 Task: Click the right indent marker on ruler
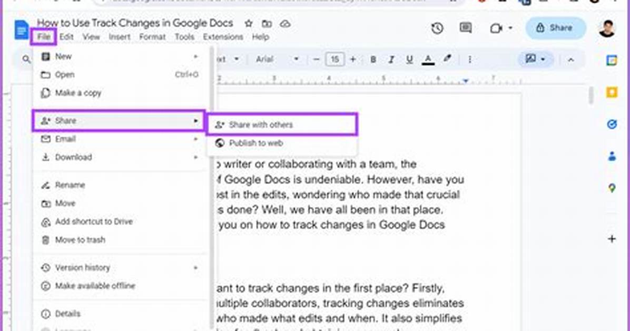pos(465,81)
